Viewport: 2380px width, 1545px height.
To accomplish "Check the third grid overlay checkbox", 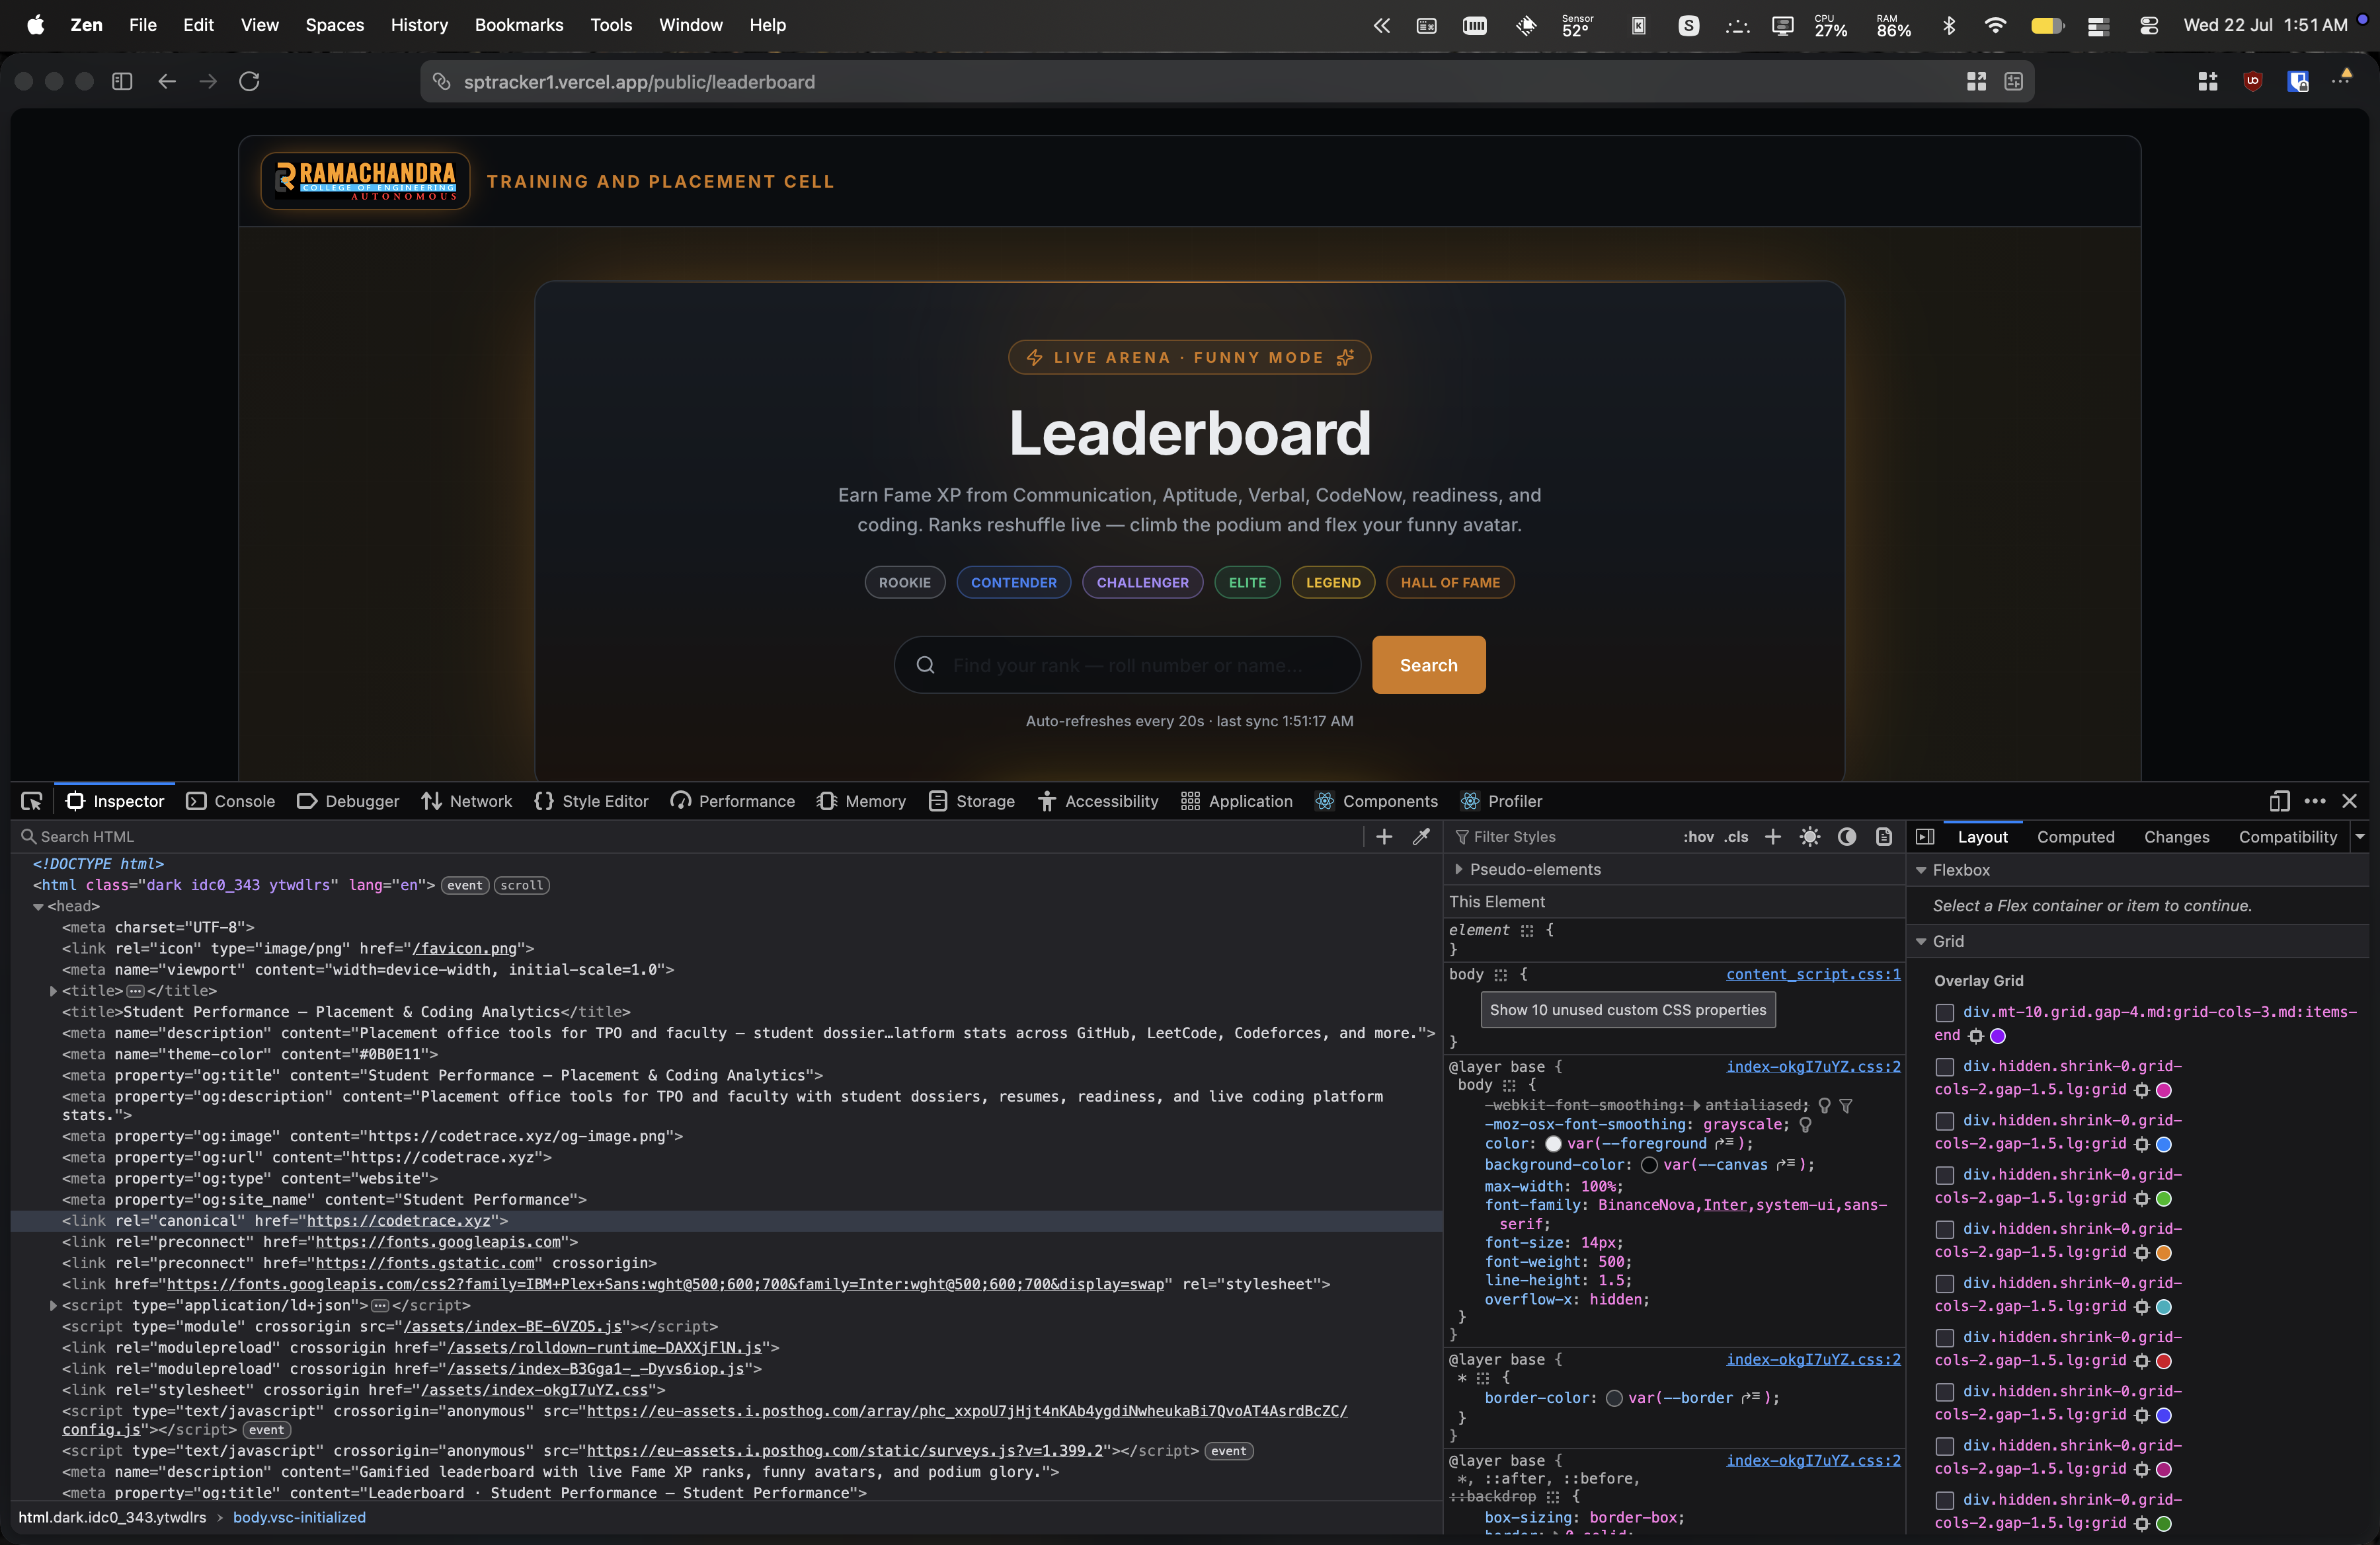I will pos(1945,1120).
